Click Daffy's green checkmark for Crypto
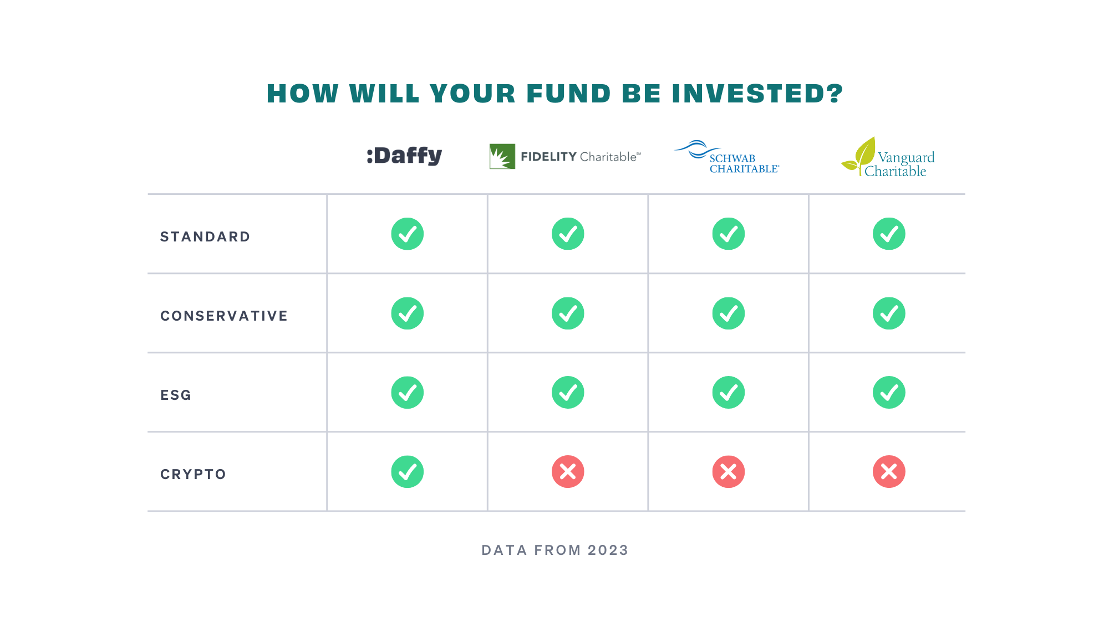1109x623 pixels. click(x=408, y=472)
